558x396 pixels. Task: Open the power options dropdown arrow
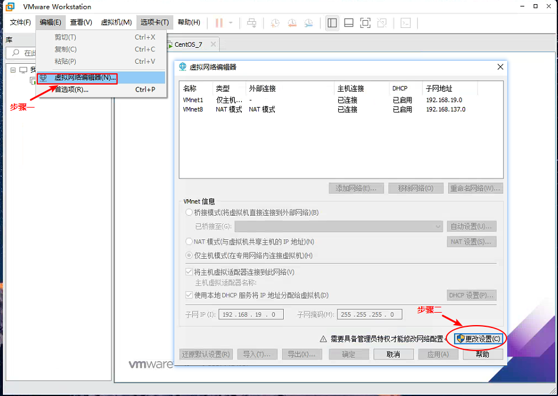(x=231, y=23)
